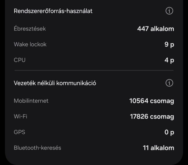
Task: Open info for Rendszererőforrás-használat section
Action: tap(169, 11)
